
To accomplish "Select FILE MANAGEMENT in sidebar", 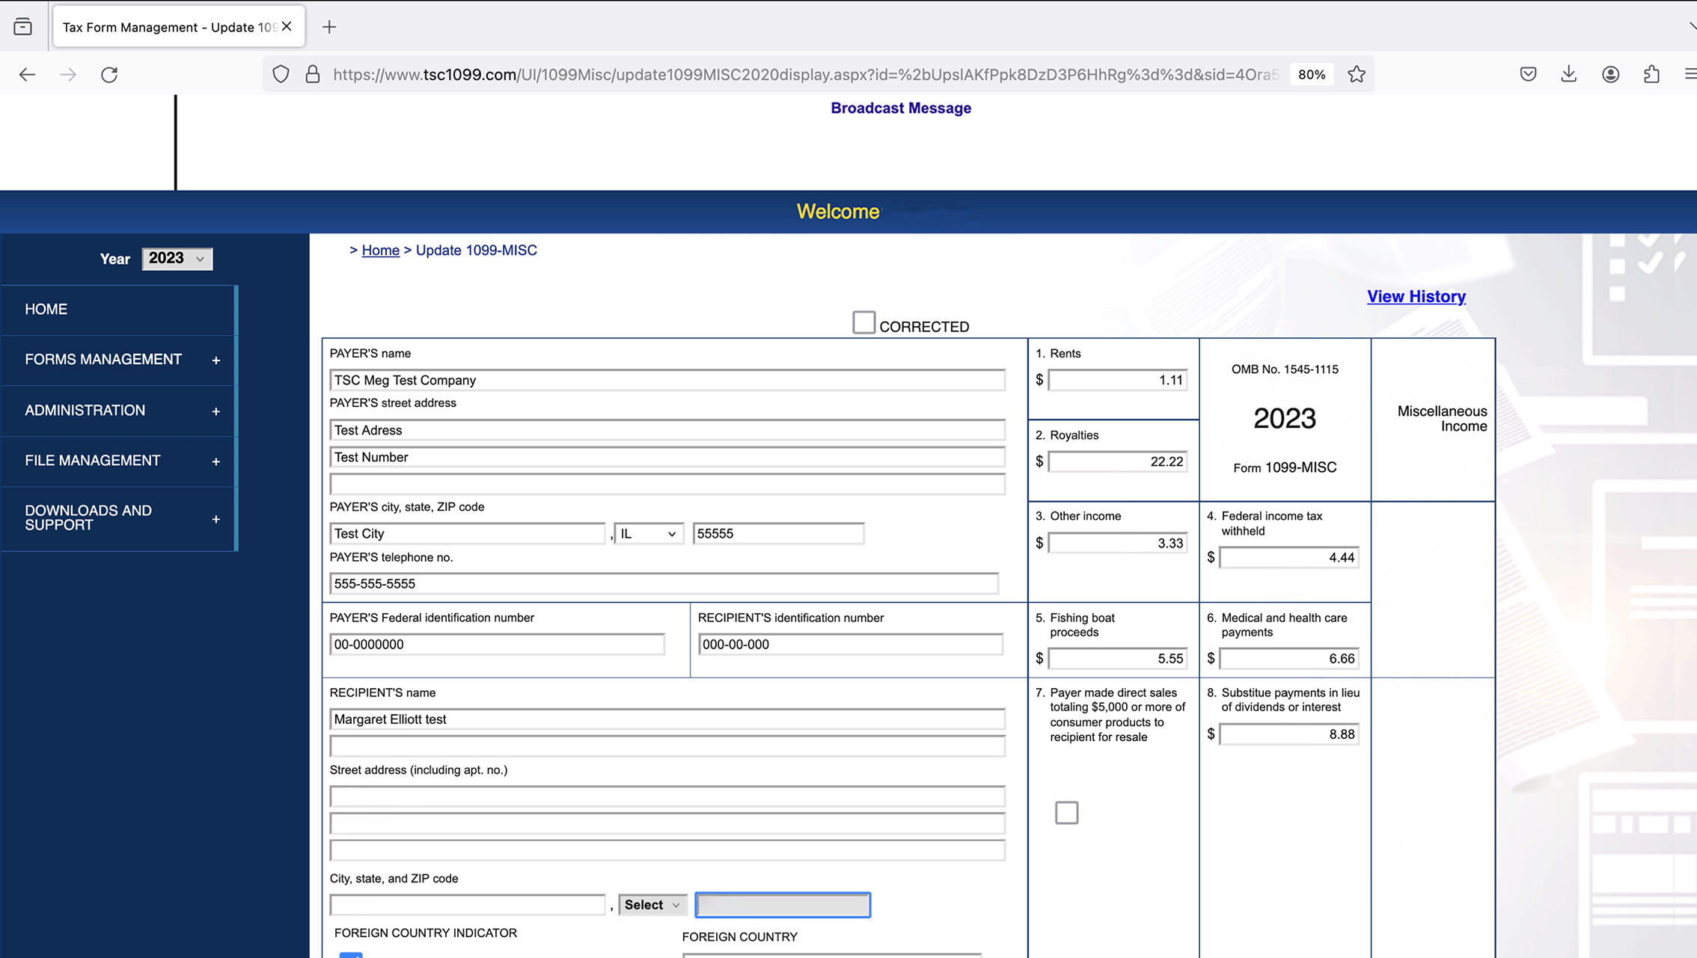I will click(x=118, y=461).
